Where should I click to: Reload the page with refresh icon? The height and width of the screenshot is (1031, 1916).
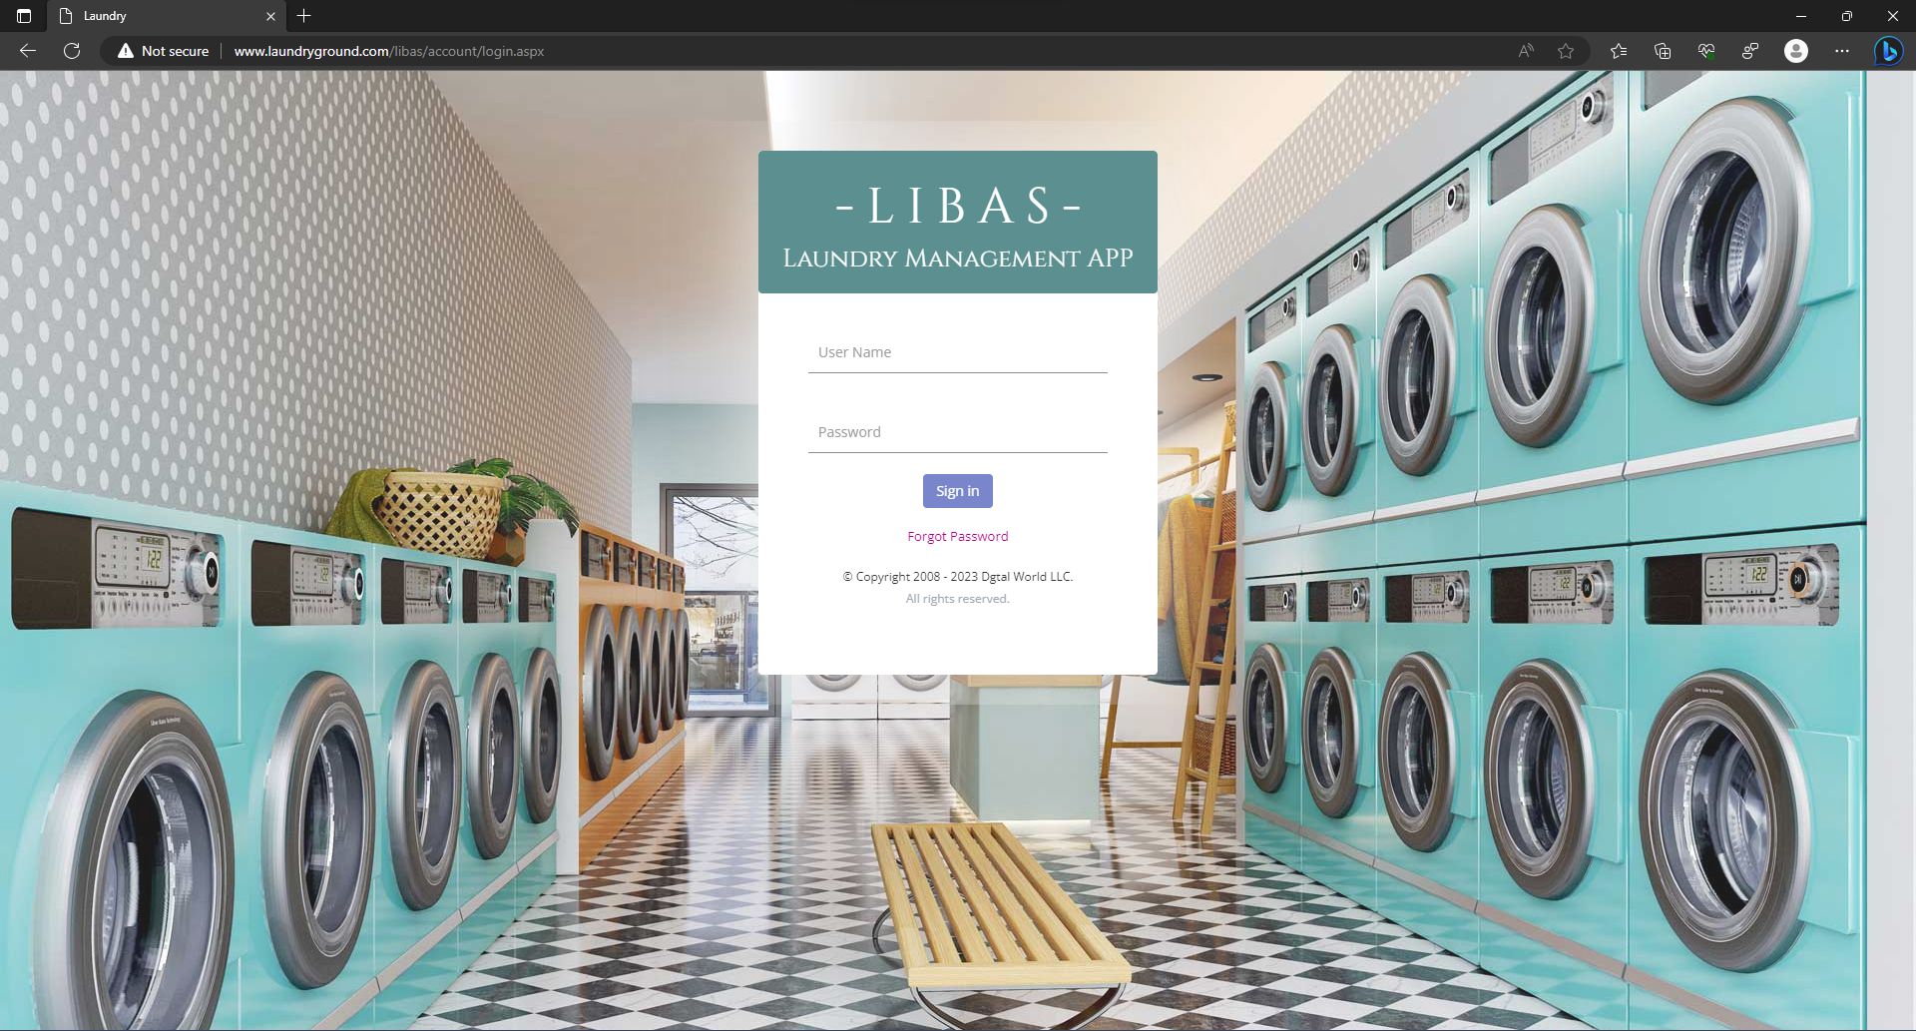(72, 51)
